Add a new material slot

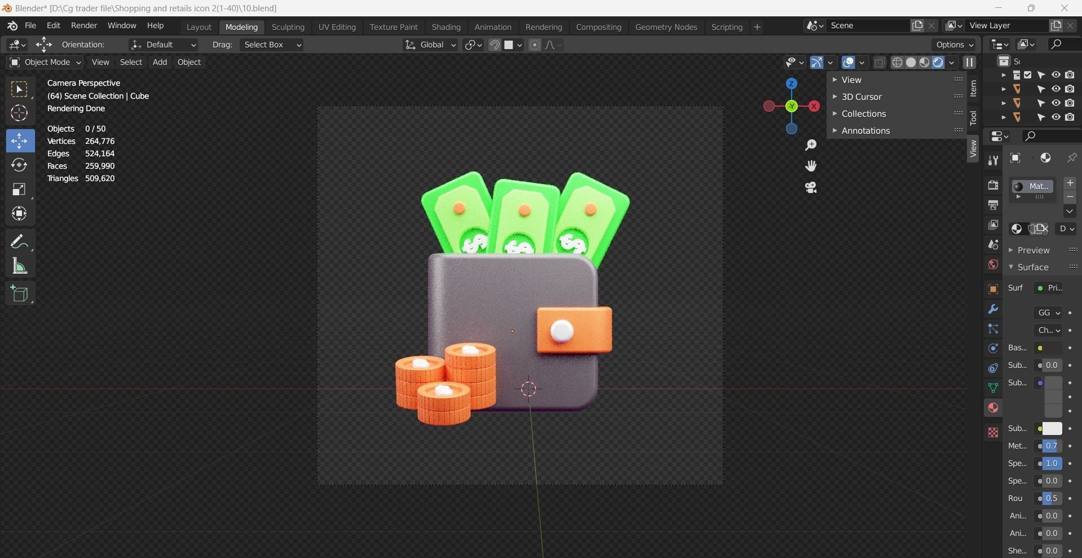1070,183
